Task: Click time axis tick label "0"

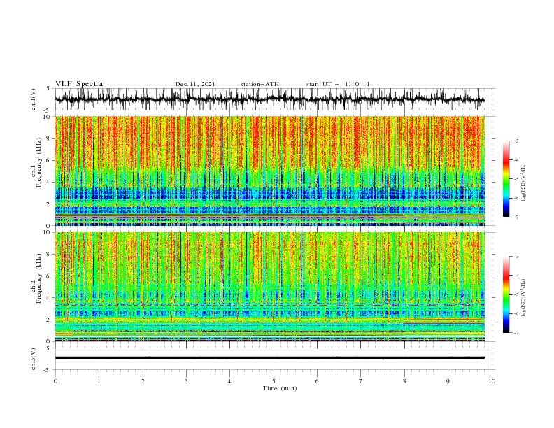Action: click(x=55, y=381)
